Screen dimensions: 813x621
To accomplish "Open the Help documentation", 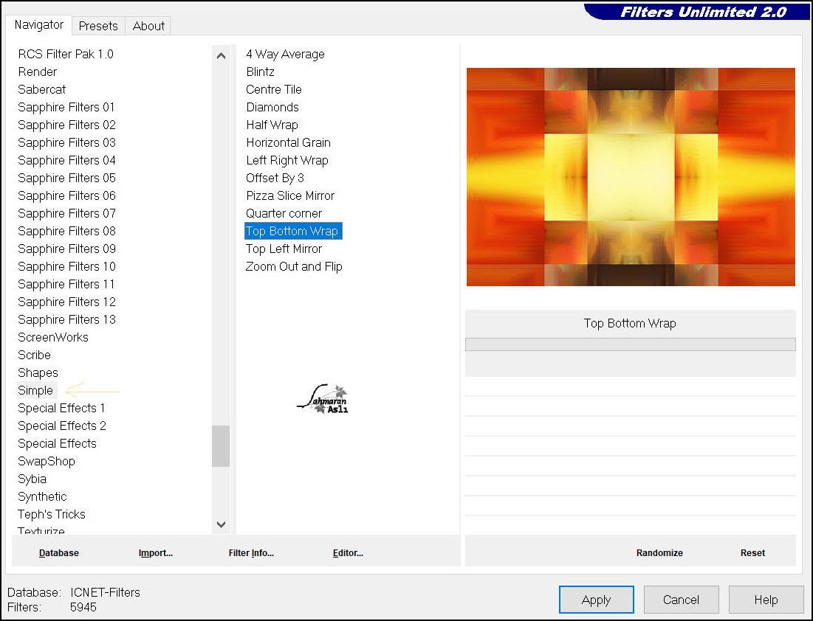I will click(766, 600).
